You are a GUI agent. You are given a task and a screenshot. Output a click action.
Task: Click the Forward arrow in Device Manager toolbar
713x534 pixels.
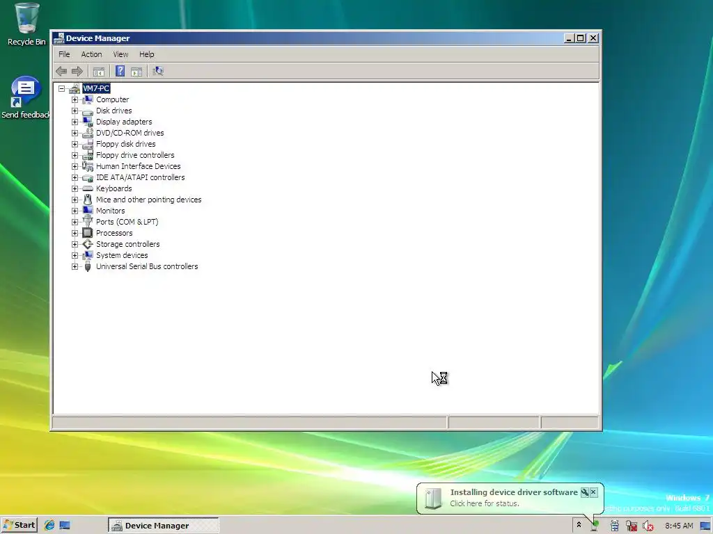tap(77, 71)
